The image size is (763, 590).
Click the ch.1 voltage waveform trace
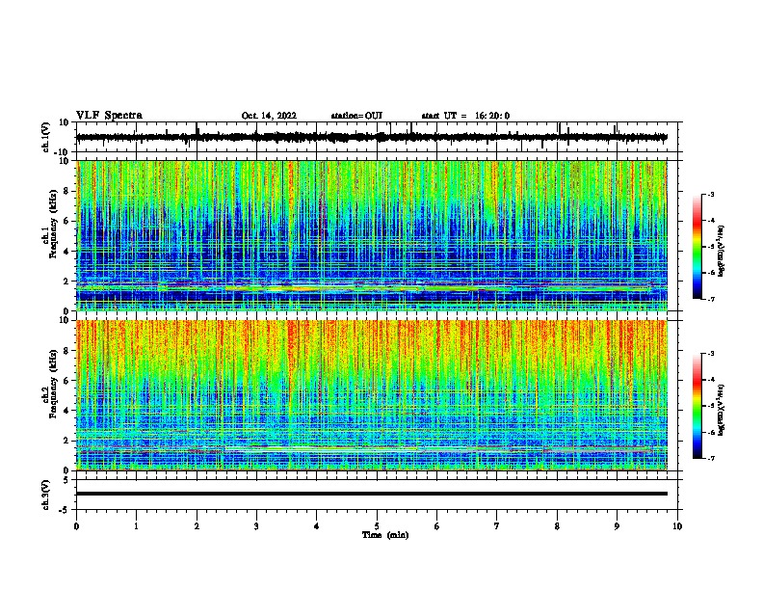tap(372, 137)
